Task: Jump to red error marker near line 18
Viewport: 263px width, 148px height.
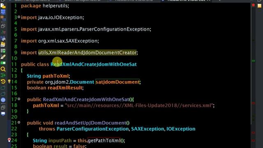Action: 254,103
